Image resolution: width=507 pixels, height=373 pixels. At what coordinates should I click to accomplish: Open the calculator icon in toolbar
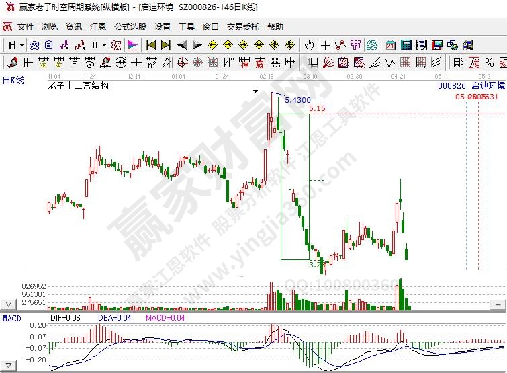pos(406,45)
